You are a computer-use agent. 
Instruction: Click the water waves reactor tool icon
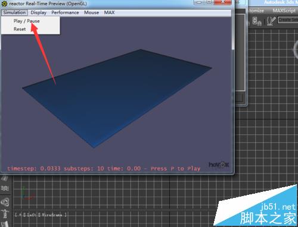pos(5,188)
